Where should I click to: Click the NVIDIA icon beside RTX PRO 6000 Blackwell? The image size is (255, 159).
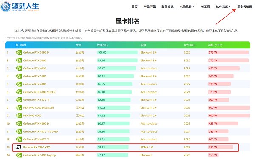[x=19, y=108]
